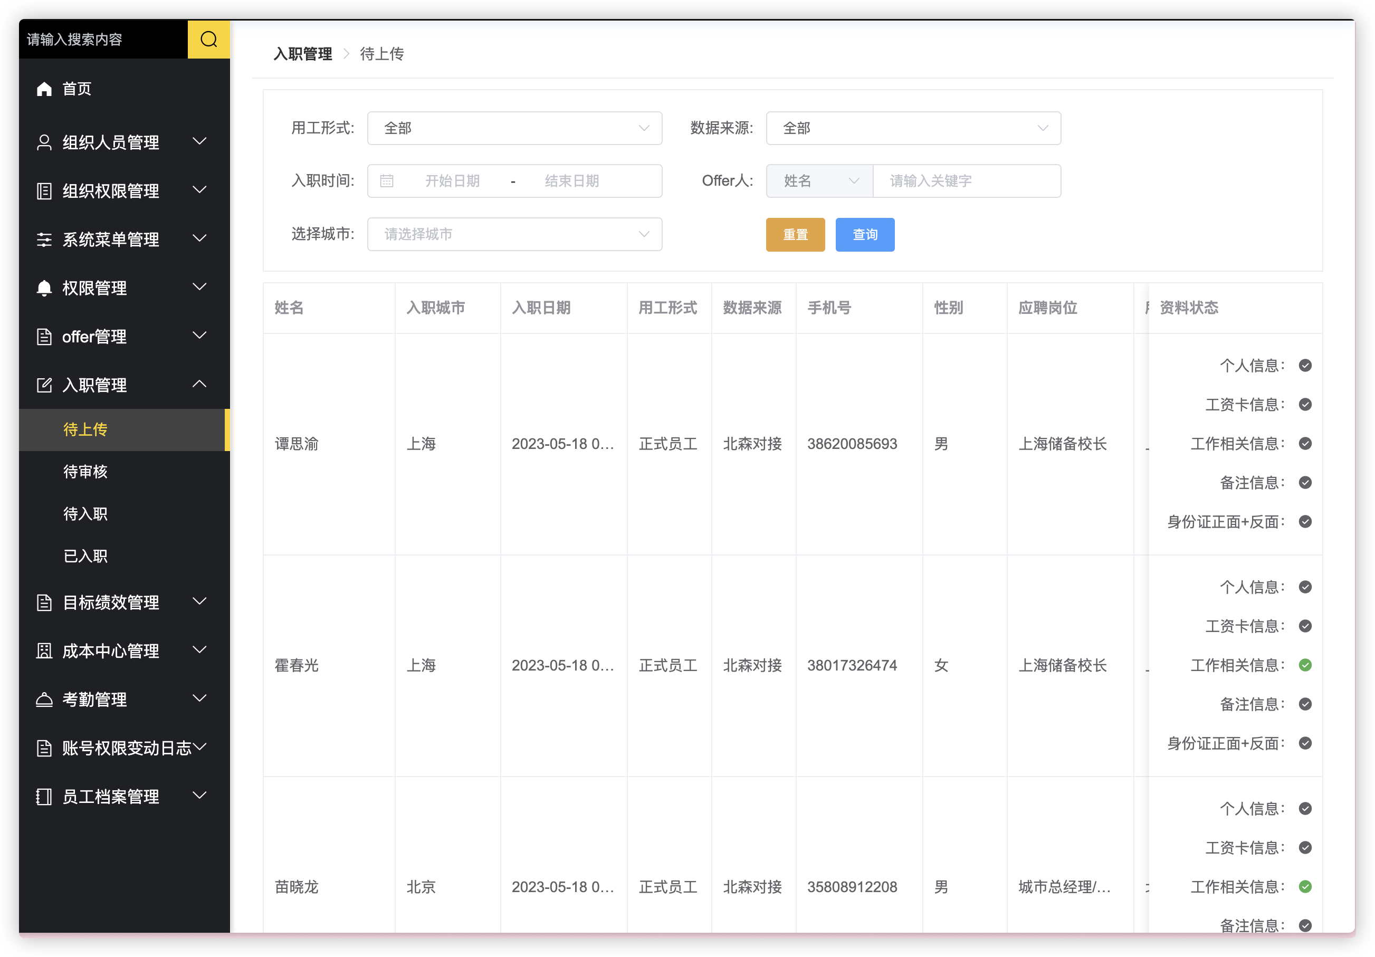Viewport: 1375px width, 957px height.
Task: Open the 选择城市 dropdown
Action: 514,234
